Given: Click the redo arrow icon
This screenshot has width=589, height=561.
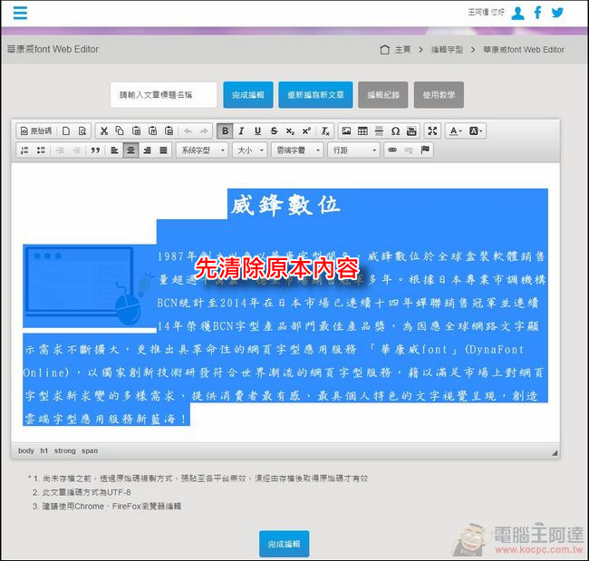Looking at the screenshot, I should tap(204, 131).
